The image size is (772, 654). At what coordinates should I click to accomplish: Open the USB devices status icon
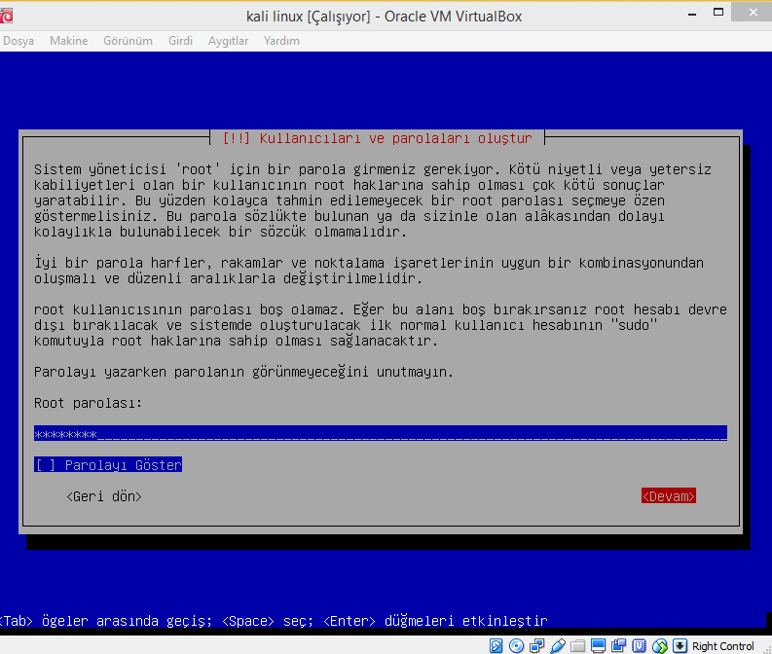point(557,646)
